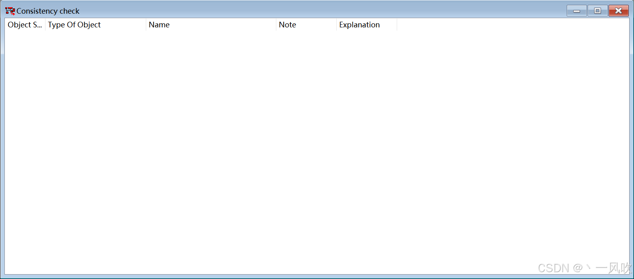This screenshot has height=279, width=634.
Task: Maximize the Consistency check window
Action: click(598, 11)
